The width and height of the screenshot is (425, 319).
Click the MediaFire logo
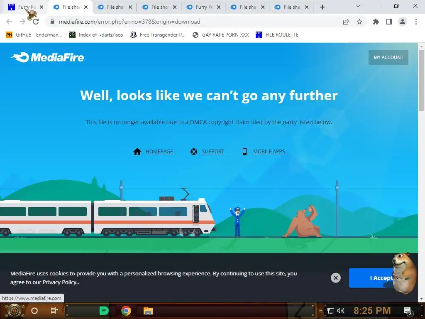[47, 57]
